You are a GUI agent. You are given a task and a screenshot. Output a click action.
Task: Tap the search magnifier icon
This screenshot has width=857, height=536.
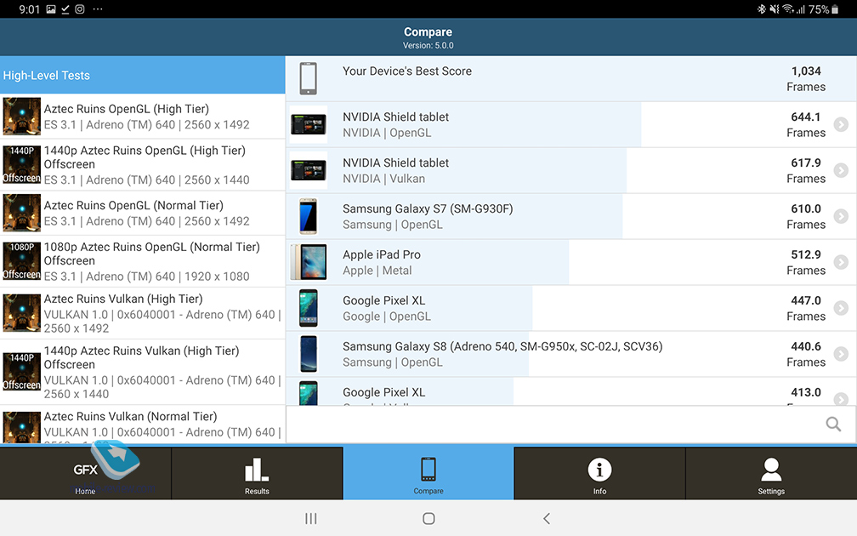833,424
